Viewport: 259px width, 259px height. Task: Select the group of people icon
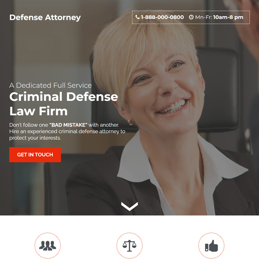click(47, 245)
